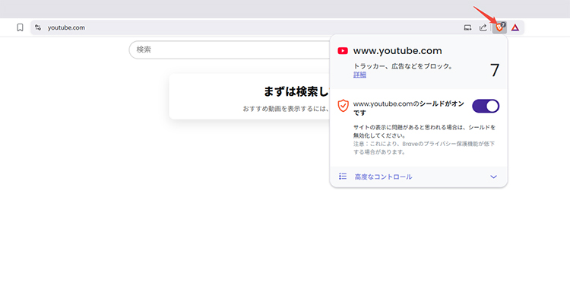
Task: Click the blocked count number 7
Action: click(x=495, y=70)
